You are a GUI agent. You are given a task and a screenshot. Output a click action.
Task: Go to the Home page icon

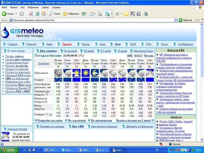pyautogui.click(x=43, y=14)
